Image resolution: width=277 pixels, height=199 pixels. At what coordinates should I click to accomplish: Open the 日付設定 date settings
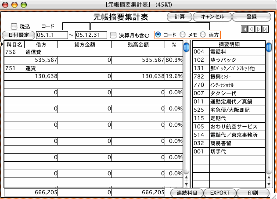[18, 35]
